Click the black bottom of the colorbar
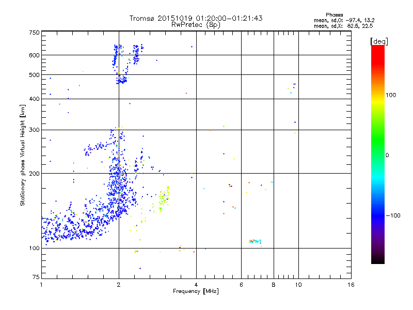The image size is (413, 310). point(378,260)
